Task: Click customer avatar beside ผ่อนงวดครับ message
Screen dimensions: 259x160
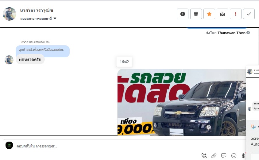Action: click(9, 60)
